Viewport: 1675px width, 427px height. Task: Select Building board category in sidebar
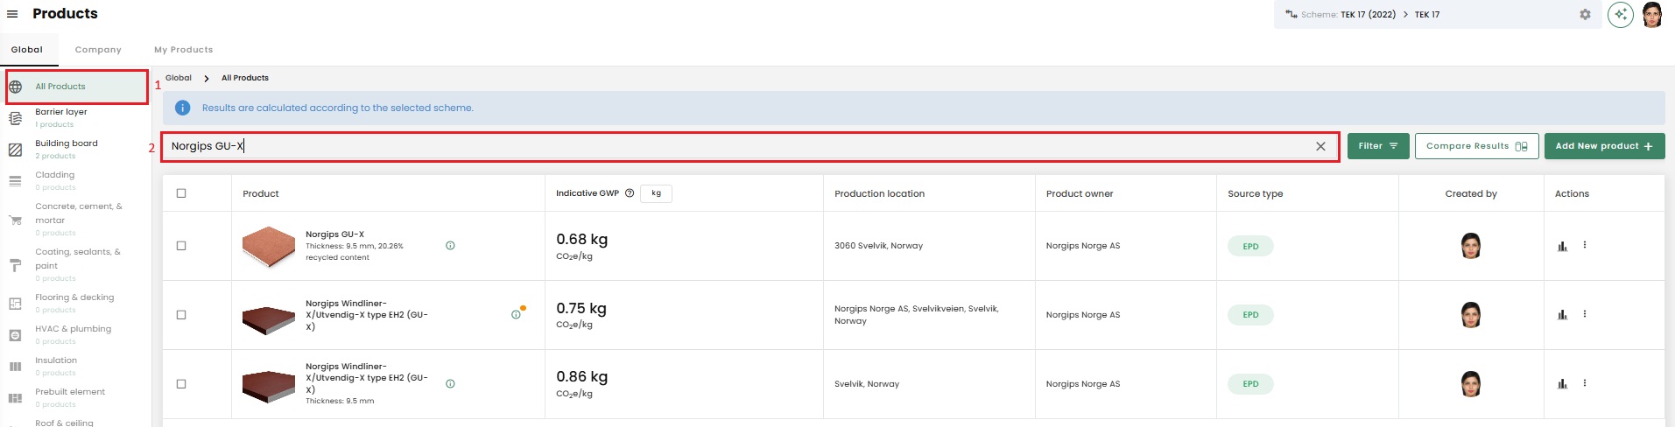click(67, 143)
